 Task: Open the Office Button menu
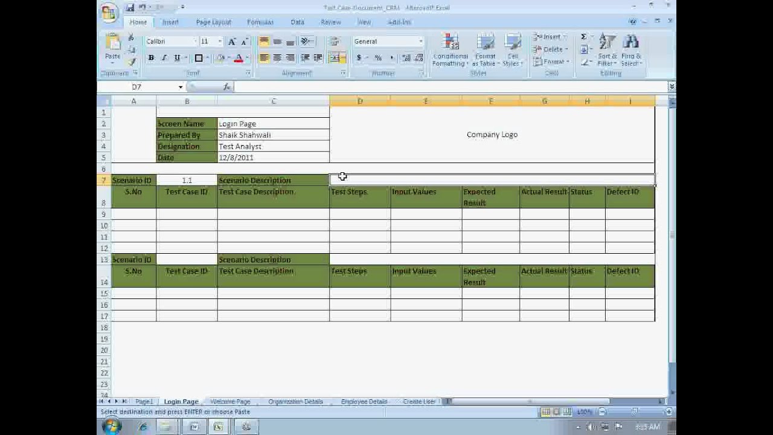[x=109, y=12]
